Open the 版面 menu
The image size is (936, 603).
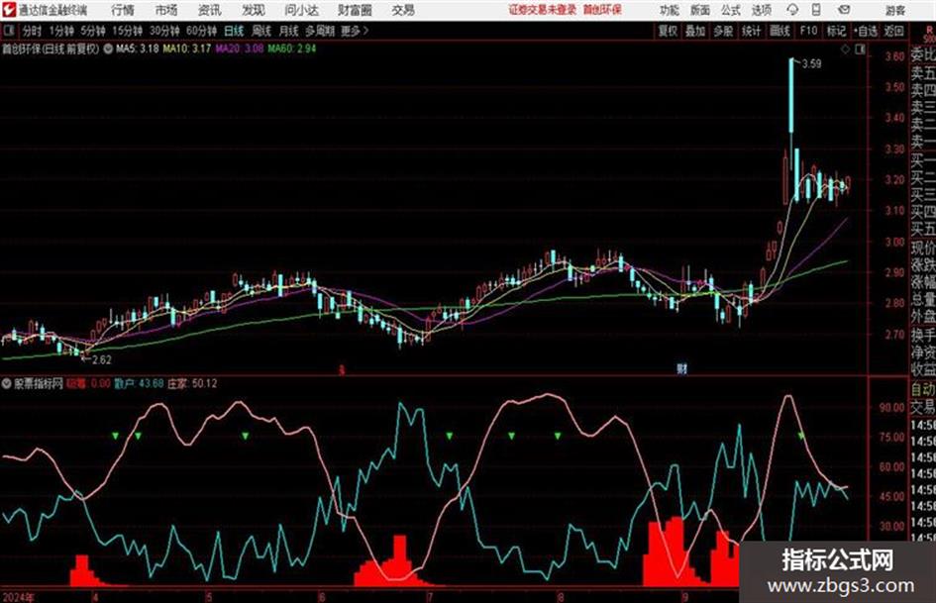(699, 10)
